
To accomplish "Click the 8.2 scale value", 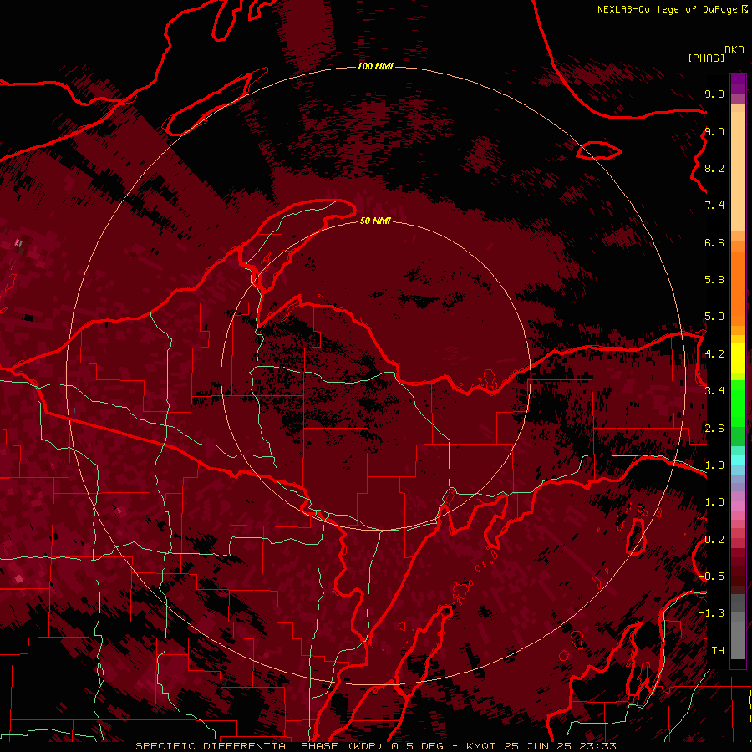I will tap(714, 168).
